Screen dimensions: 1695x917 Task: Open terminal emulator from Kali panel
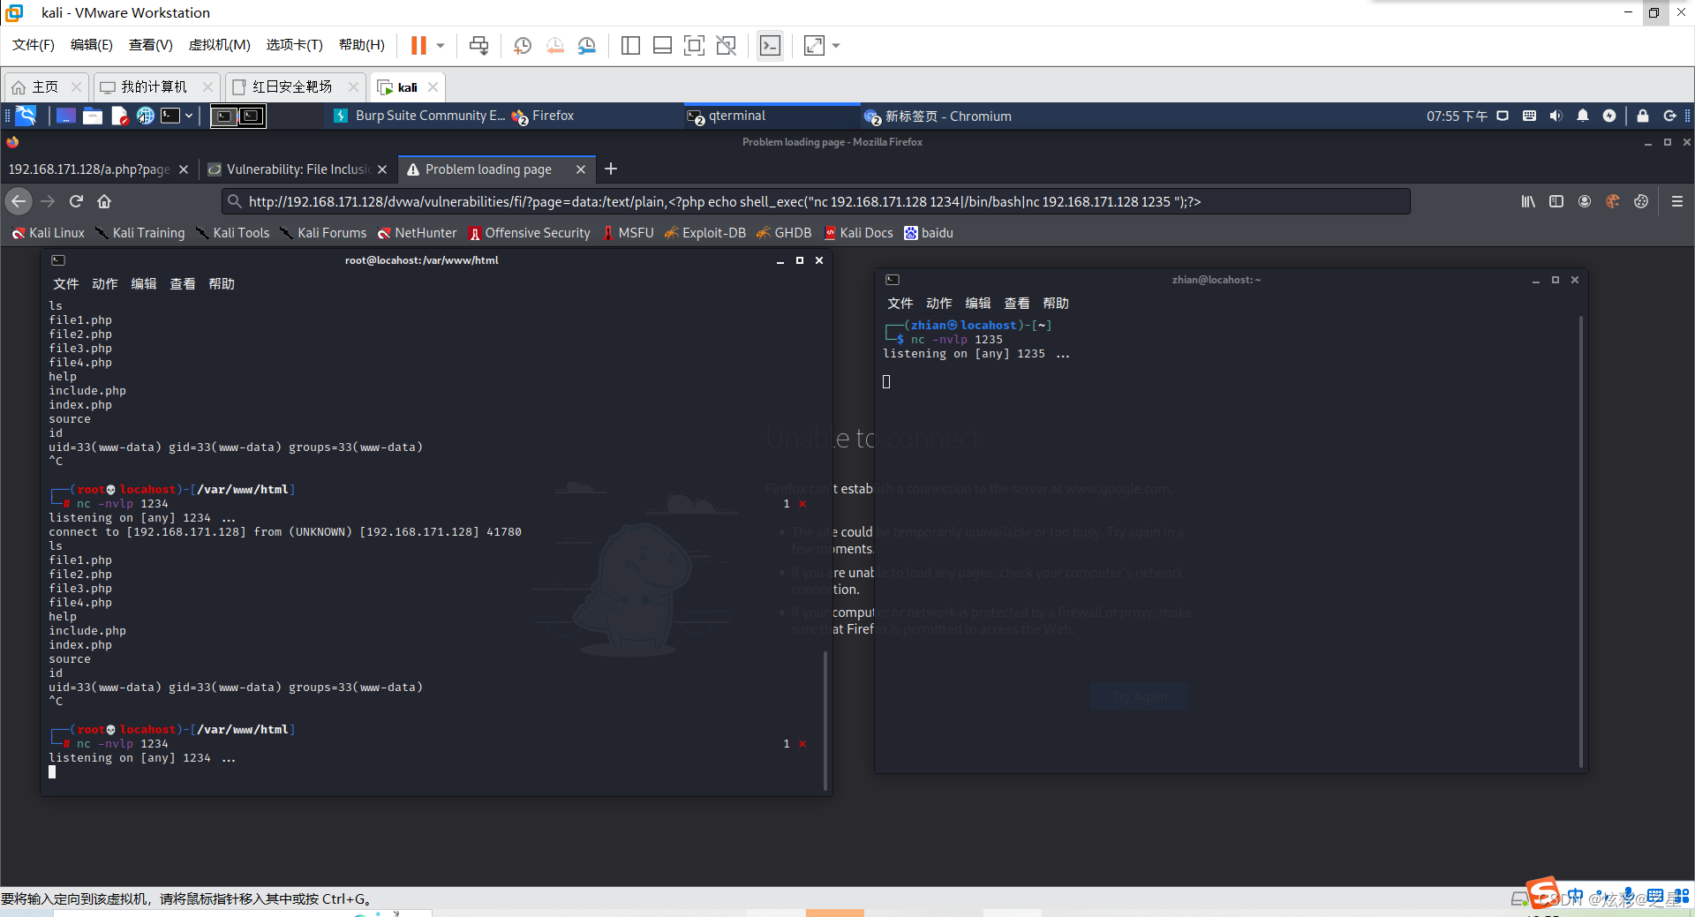(x=170, y=116)
